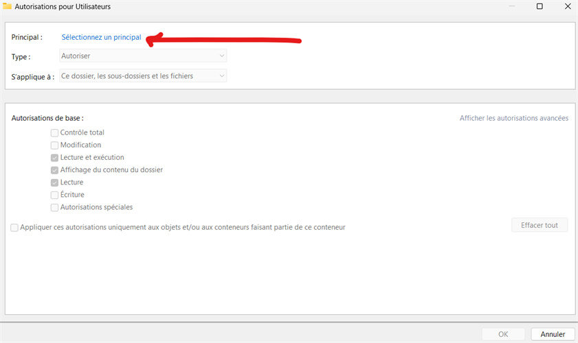Open the Type dropdown showing Autoriser
Screen dimensions: 578x343
pos(143,56)
